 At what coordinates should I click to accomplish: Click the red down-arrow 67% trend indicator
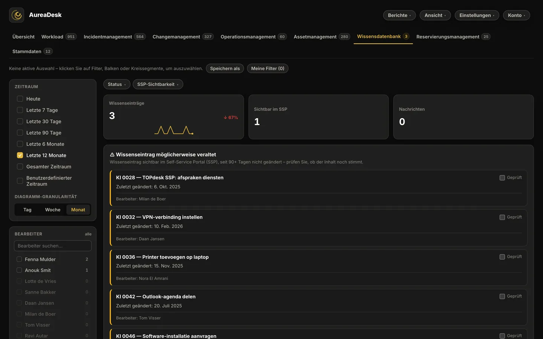(231, 118)
